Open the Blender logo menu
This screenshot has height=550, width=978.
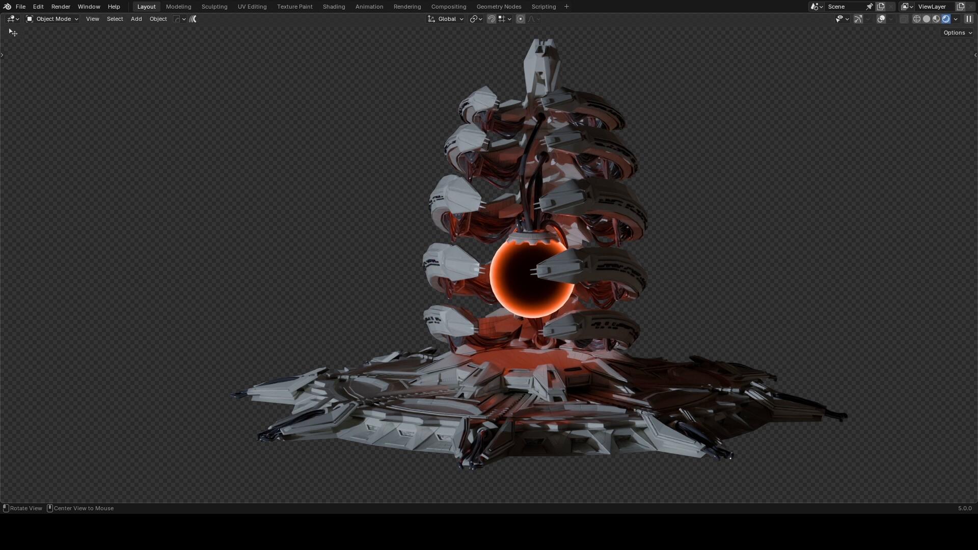7,7
